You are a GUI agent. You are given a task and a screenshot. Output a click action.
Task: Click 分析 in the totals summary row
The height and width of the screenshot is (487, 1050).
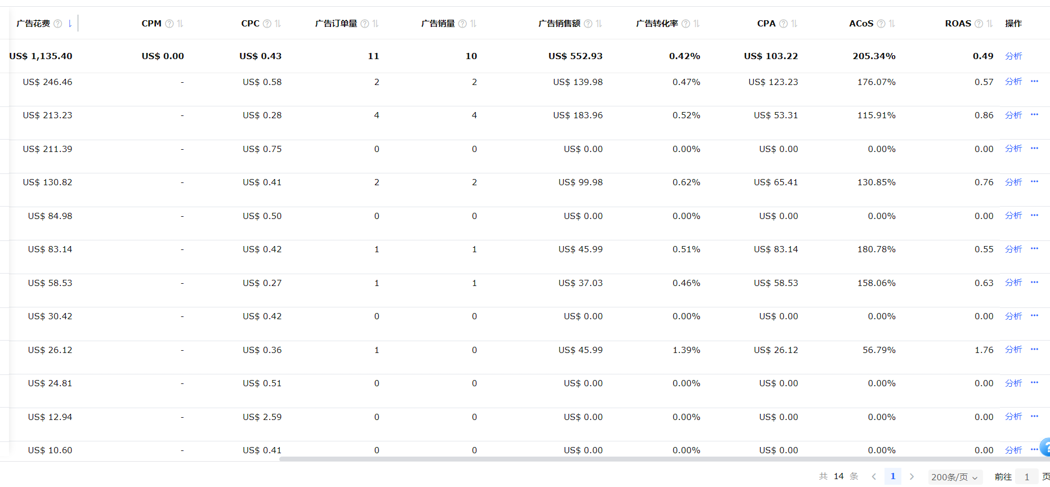coord(1013,56)
